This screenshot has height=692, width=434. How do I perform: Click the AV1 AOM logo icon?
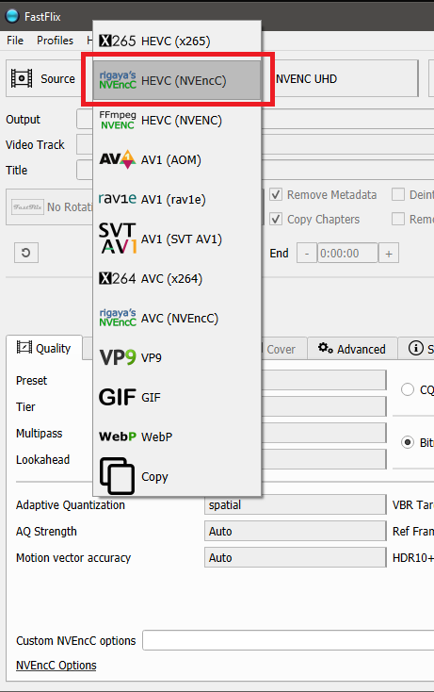117,159
